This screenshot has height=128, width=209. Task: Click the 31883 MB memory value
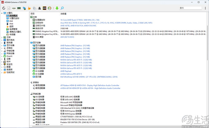tap(64, 28)
